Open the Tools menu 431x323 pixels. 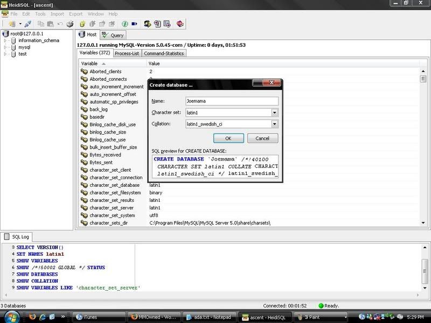click(40, 14)
